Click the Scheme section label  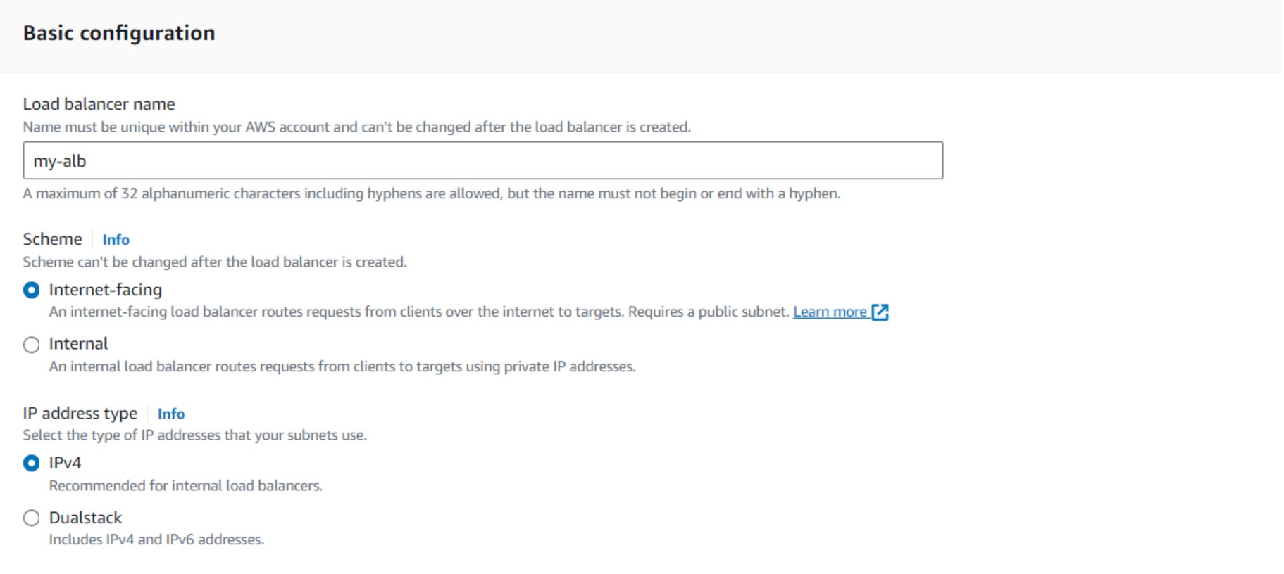pyautogui.click(x=52, y=239)
